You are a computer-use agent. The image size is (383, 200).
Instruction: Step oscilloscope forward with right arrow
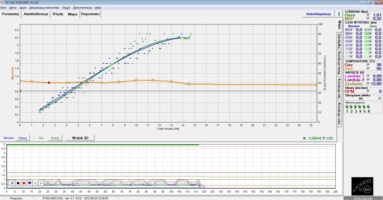41,183
